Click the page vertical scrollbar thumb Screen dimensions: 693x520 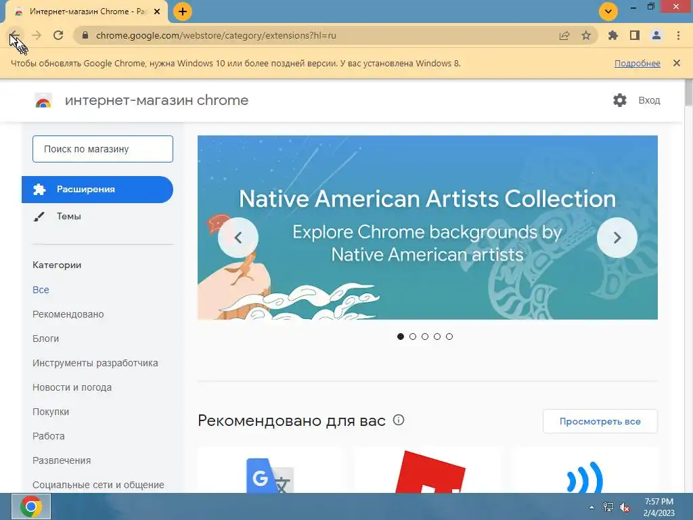[x=688, y=92]
